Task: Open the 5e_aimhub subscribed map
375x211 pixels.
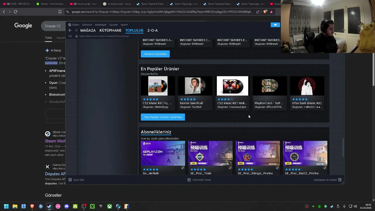Action: (x=163, y=153)
